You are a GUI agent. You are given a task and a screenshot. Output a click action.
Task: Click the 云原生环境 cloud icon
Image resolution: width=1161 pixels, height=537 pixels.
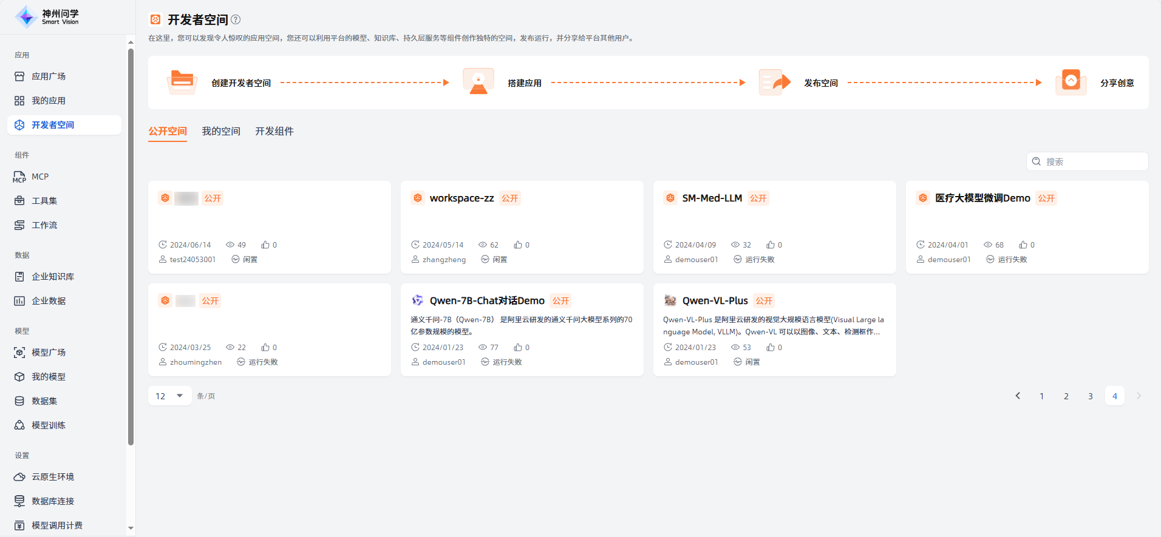[19, 477]
